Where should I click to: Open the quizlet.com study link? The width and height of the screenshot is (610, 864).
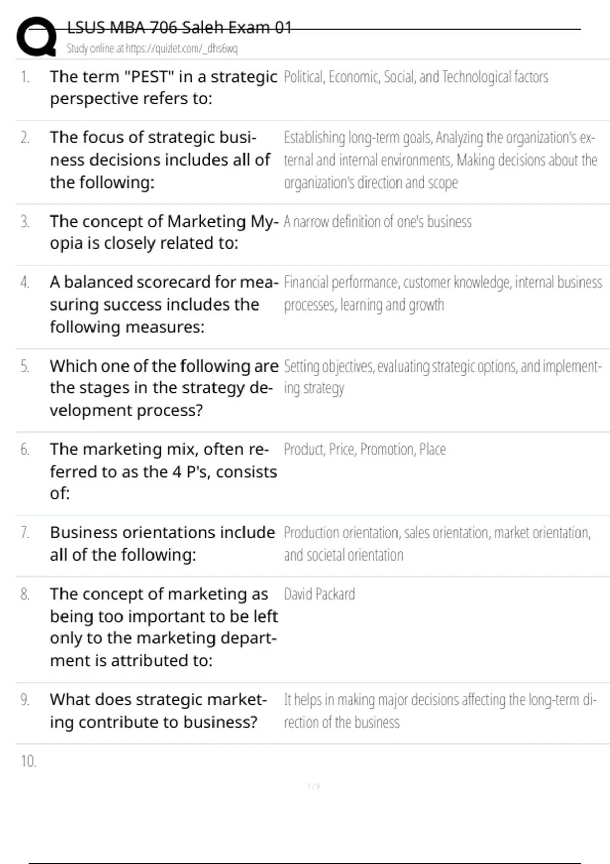pyautogui.click(x=152, y=49)
